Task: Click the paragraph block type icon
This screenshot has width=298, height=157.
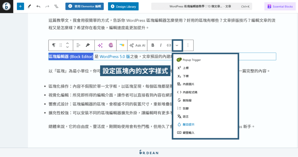Action: tap(54, 45)
